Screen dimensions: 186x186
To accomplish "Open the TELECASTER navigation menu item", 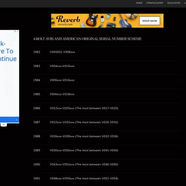I will point(173,3).
